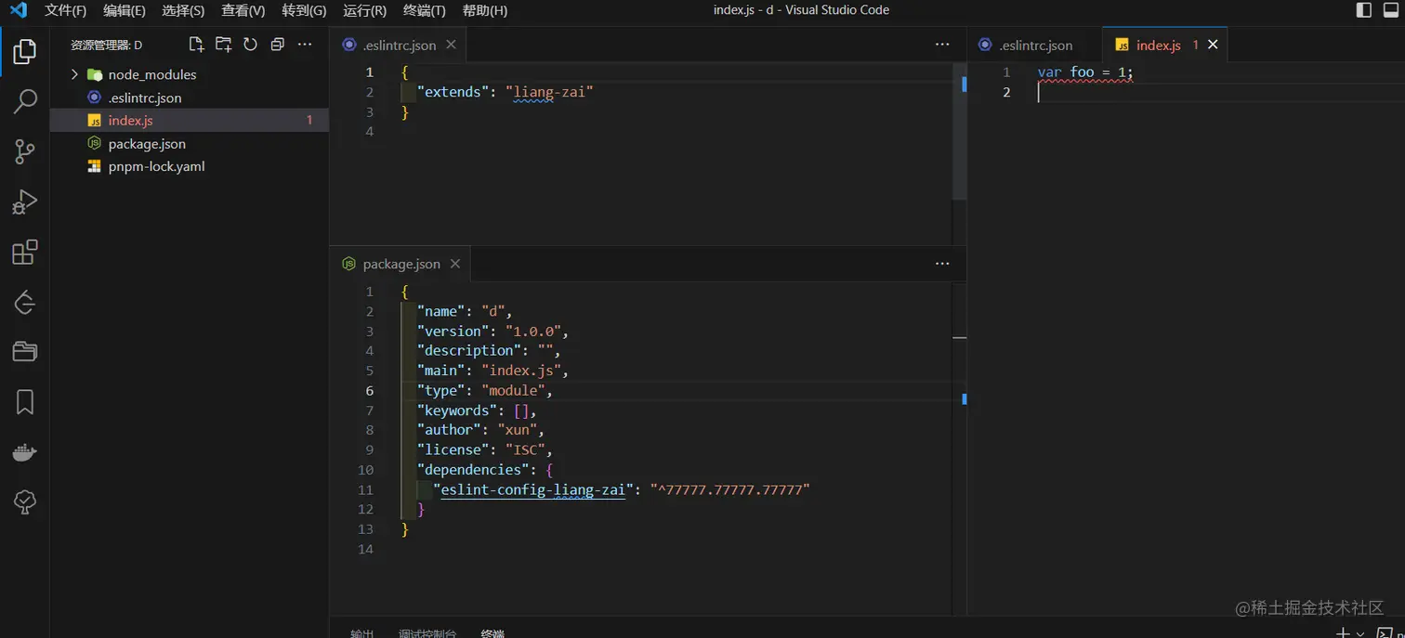Close the index.js editor tab

tap(1213, 45)
